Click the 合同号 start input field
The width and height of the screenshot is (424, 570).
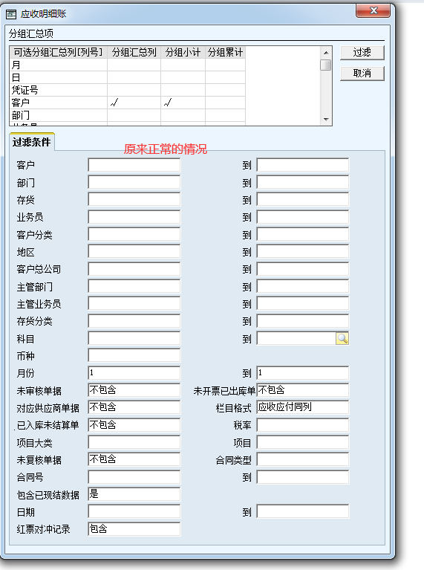134,476
